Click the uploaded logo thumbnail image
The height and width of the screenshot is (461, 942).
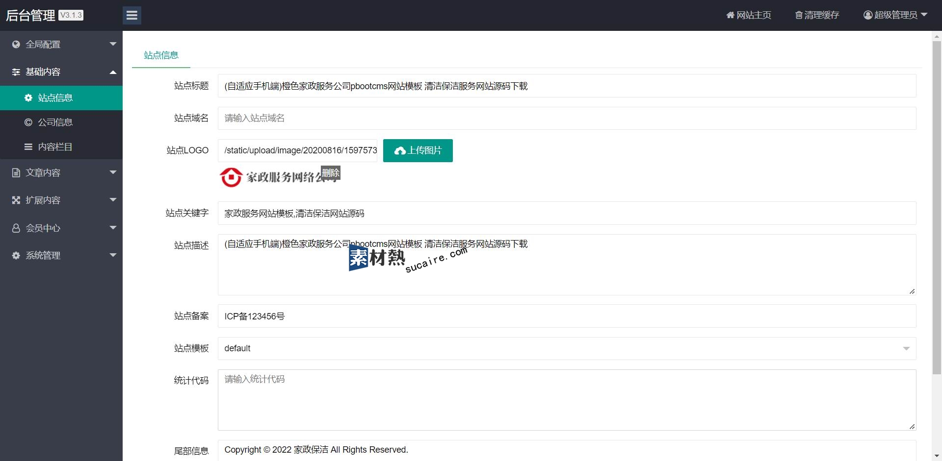(278, 177)
